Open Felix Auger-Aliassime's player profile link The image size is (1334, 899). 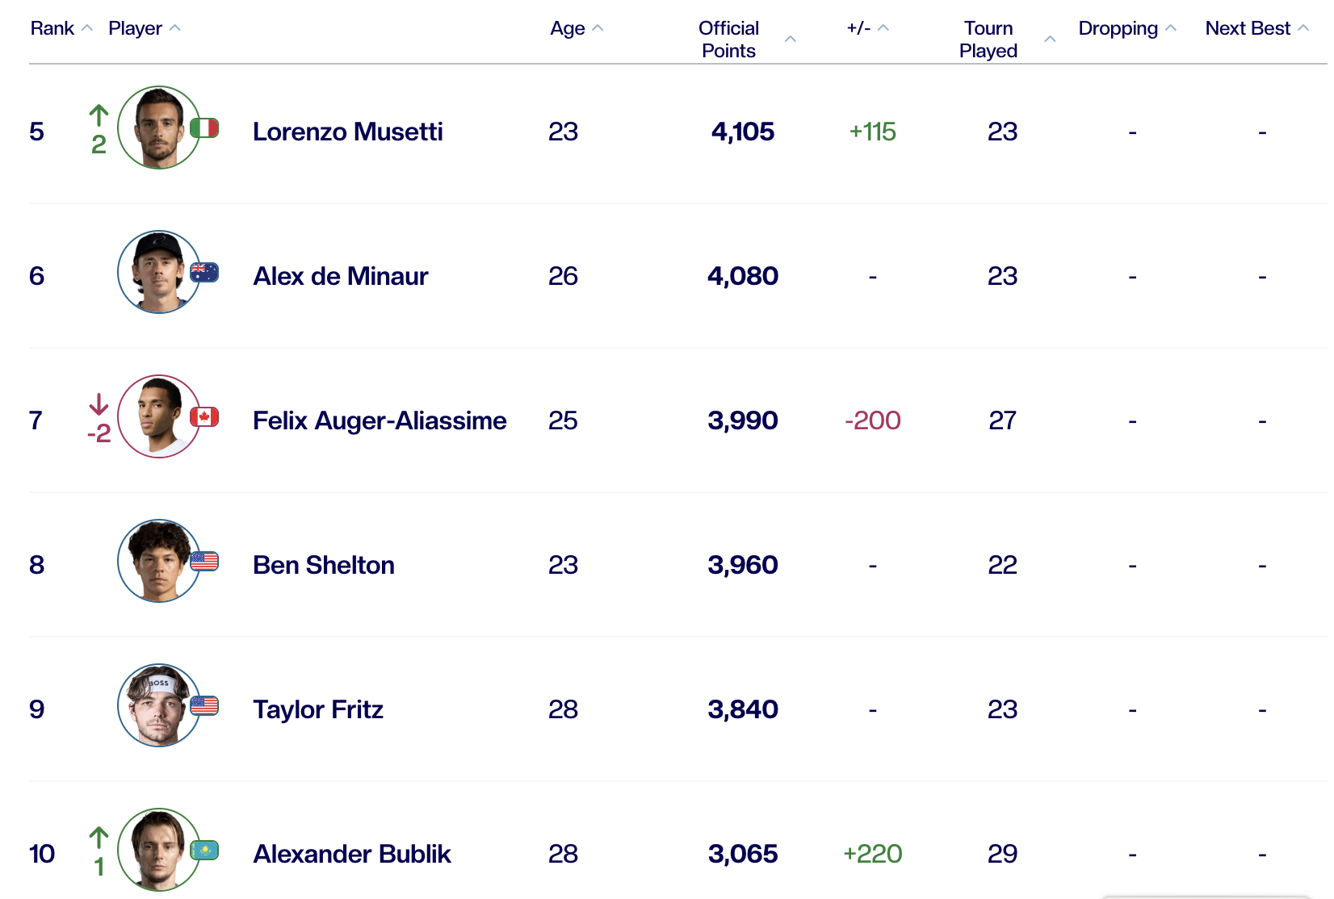pos(380,420)
